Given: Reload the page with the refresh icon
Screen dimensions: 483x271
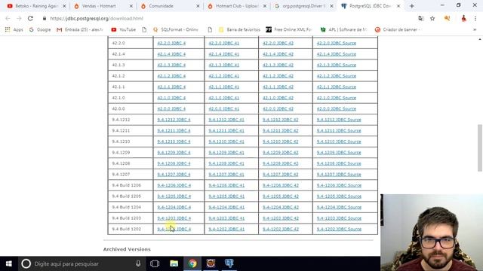Looking at the screenshot, I should pyautogui.click(x=30, y=18).
